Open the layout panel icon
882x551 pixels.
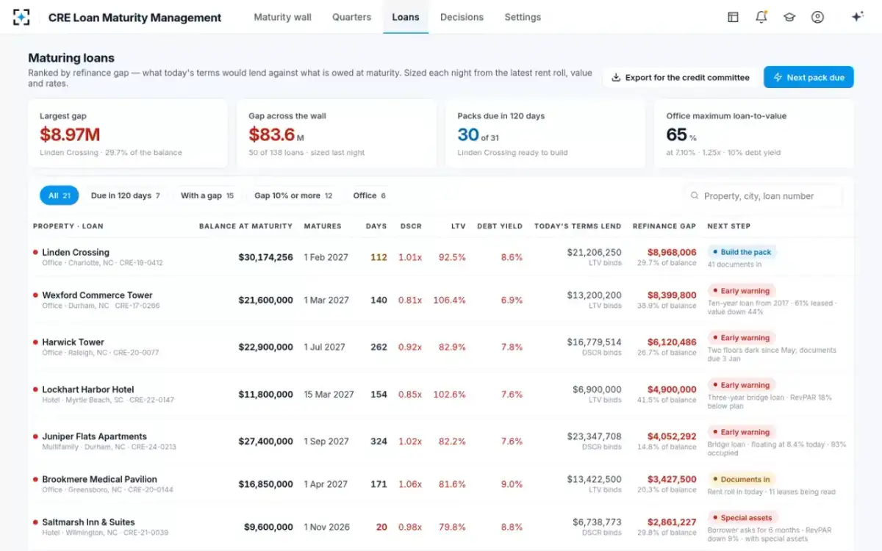(733, 17)
